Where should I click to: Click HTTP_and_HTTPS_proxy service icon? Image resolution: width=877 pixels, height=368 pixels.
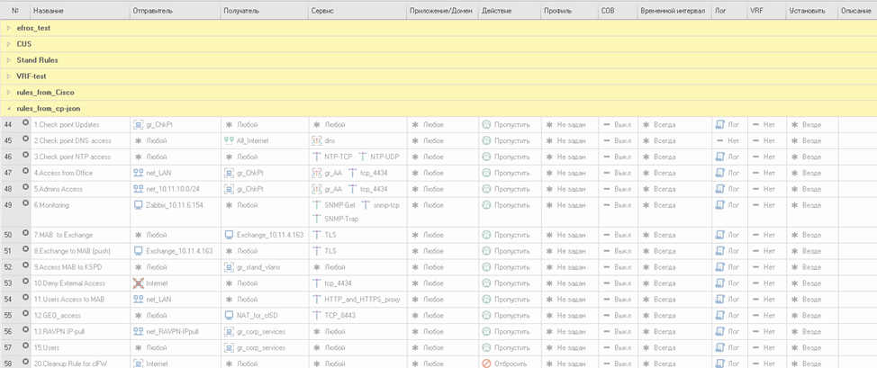pos(317,300)
